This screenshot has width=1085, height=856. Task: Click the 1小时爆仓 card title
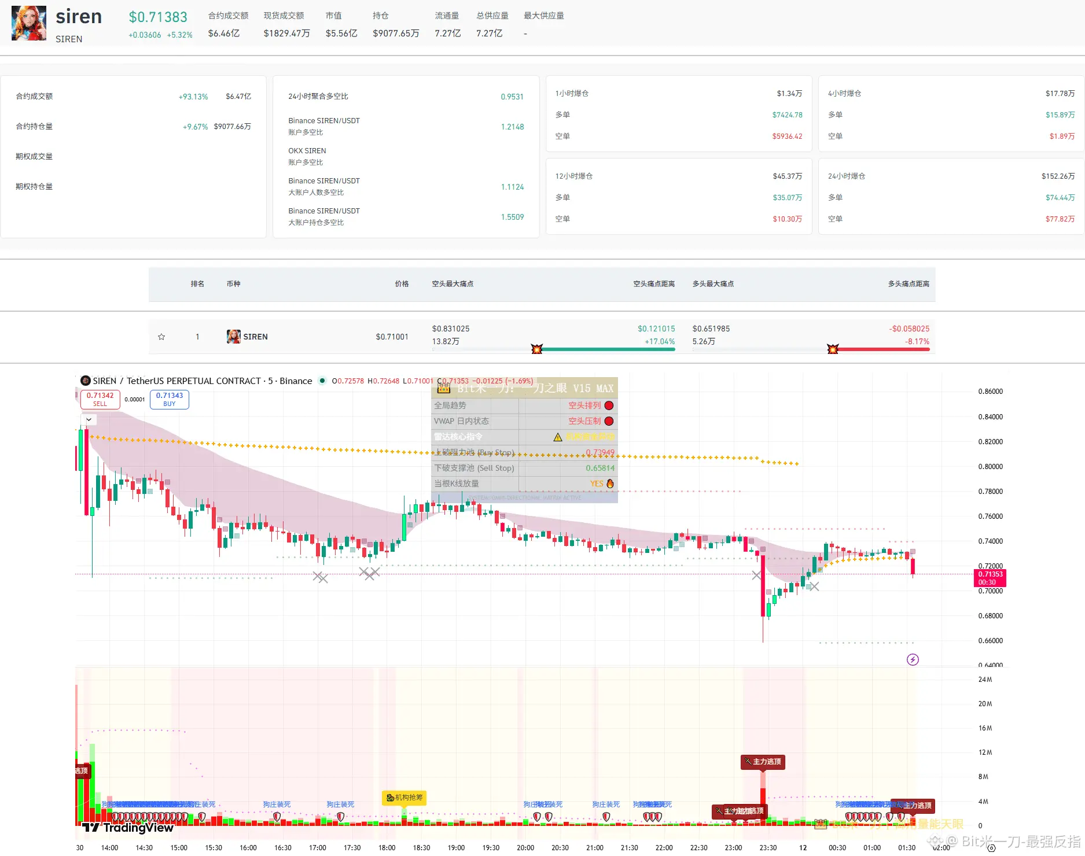pos(572,93)
